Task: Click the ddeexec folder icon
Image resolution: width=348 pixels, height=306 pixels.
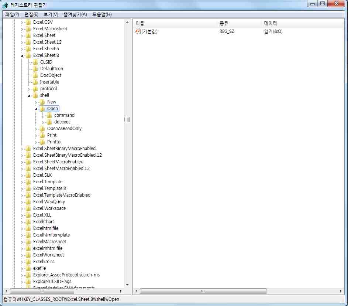Action: click(49, 122)
